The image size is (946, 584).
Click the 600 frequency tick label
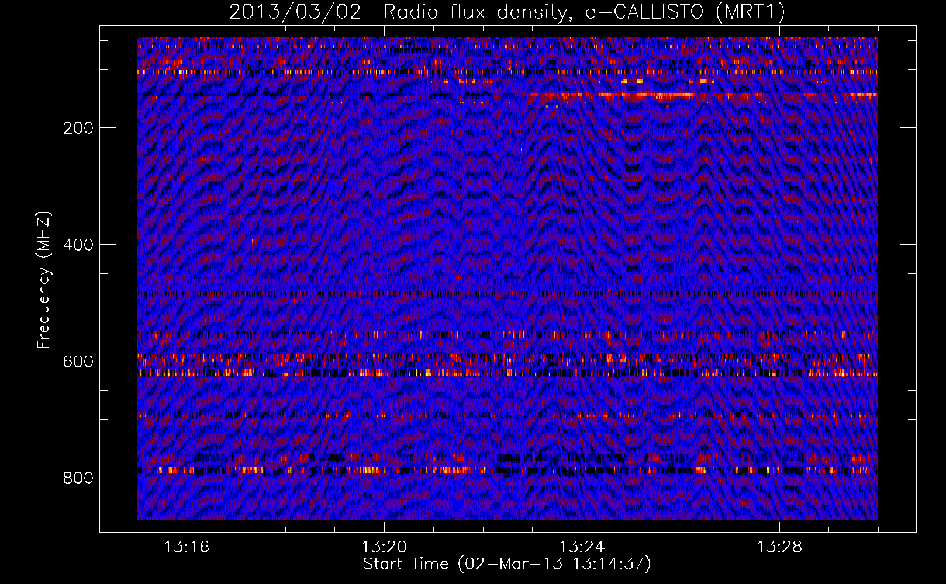(78, 361)
